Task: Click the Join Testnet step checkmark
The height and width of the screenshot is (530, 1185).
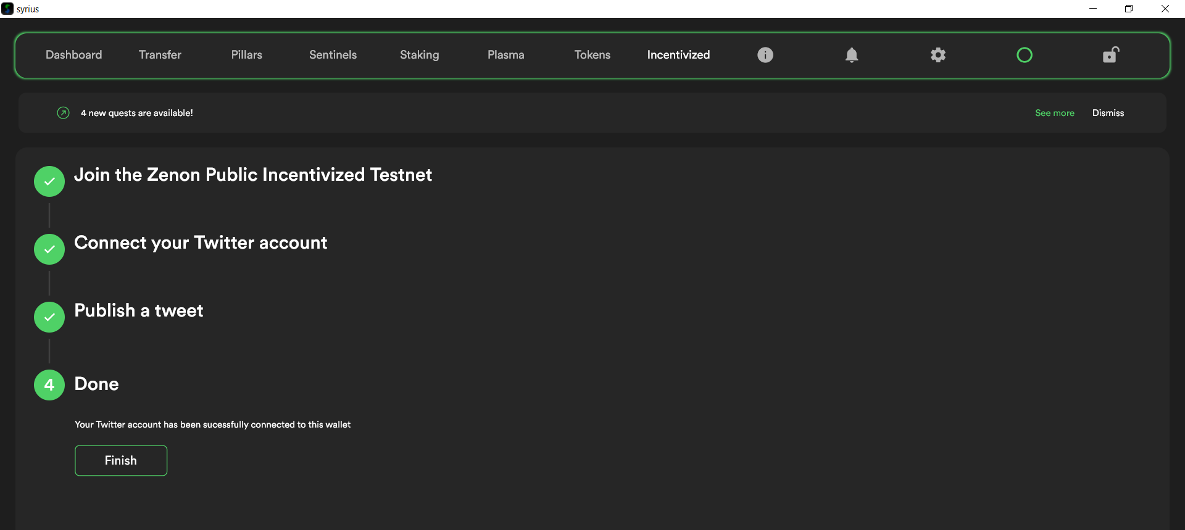Action: 49,181
